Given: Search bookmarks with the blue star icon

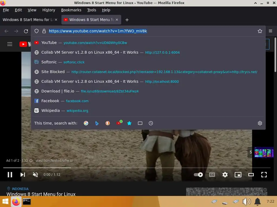Looking at the screenshot, I should 129,123.
